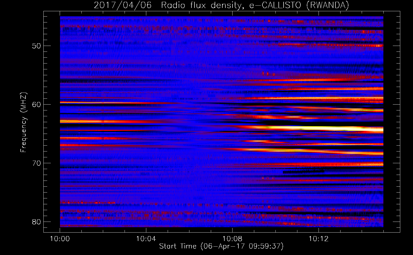Viewport: 413px width, 255px height.
Task: Click the 80 frequency tick label
Action: coord(37,222)
